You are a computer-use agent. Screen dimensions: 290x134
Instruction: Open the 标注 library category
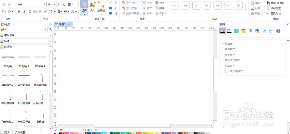click(x=26, y=41)
